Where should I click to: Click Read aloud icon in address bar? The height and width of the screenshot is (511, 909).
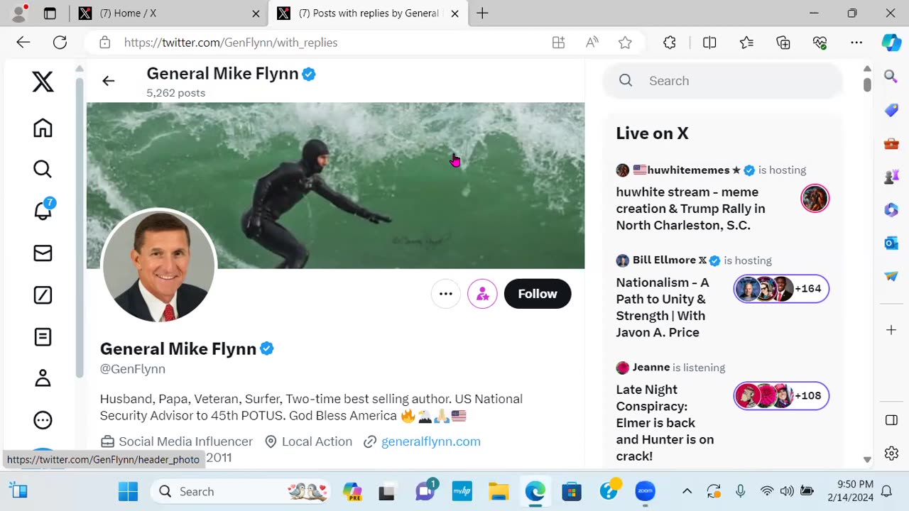point(592,43)
